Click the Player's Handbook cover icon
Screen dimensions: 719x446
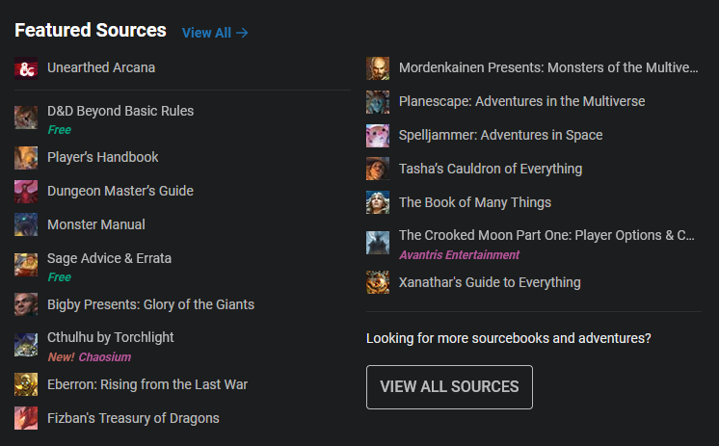click(x=26, y=157)
